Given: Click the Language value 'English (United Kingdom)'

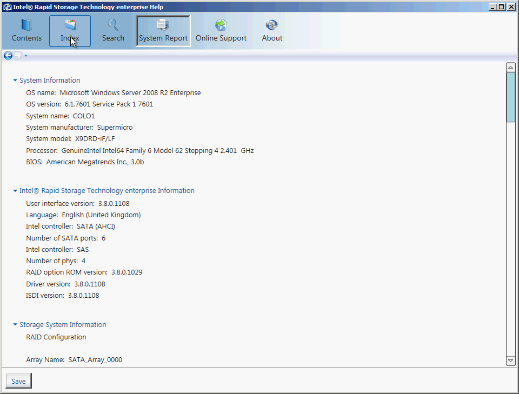Looking at the screenshot, I should pos(101,215).
